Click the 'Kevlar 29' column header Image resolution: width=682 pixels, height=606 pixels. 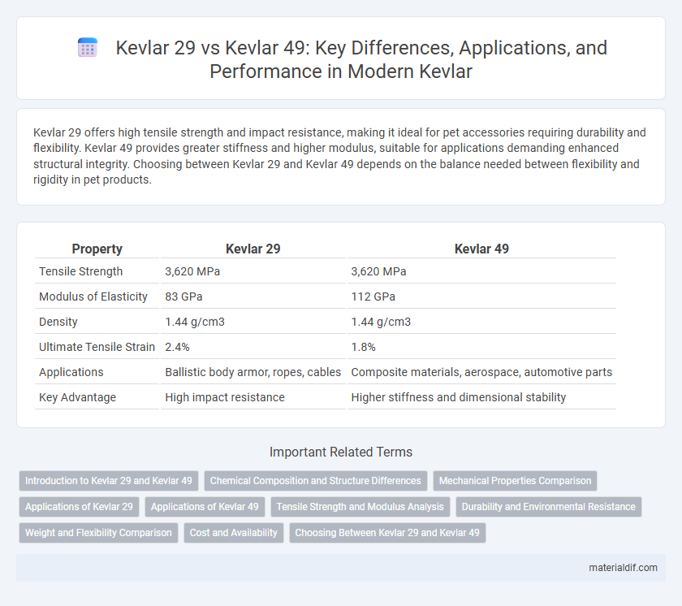click(x=253, y=249)
